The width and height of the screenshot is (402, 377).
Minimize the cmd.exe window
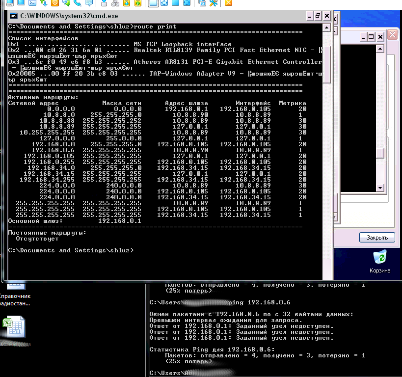point(310,16)
